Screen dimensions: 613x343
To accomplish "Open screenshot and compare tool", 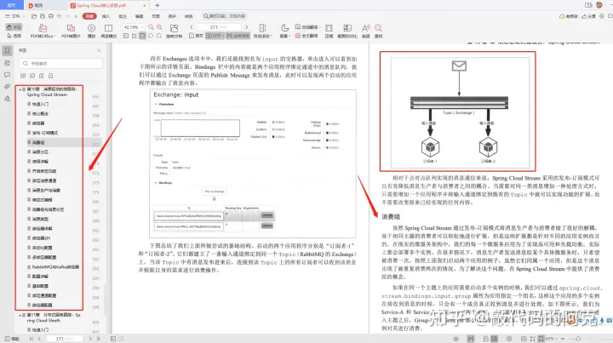I will pos(347,31).
